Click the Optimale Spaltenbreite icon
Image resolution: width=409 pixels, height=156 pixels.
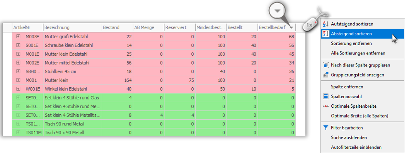325,106
